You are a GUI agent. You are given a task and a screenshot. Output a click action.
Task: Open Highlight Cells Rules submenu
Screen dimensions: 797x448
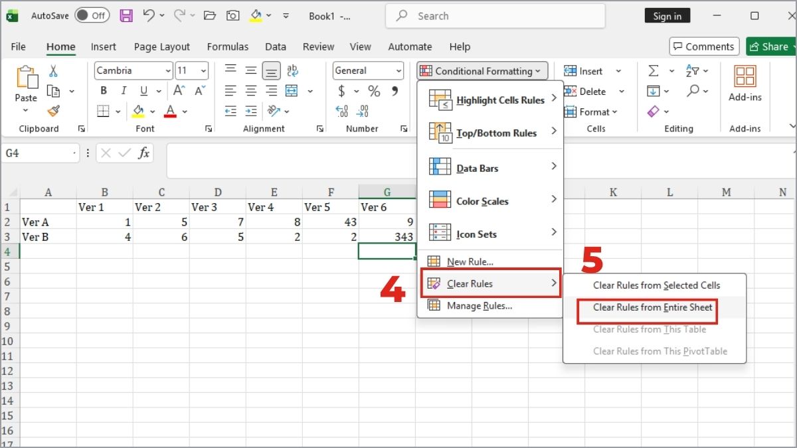coord(490,100)
